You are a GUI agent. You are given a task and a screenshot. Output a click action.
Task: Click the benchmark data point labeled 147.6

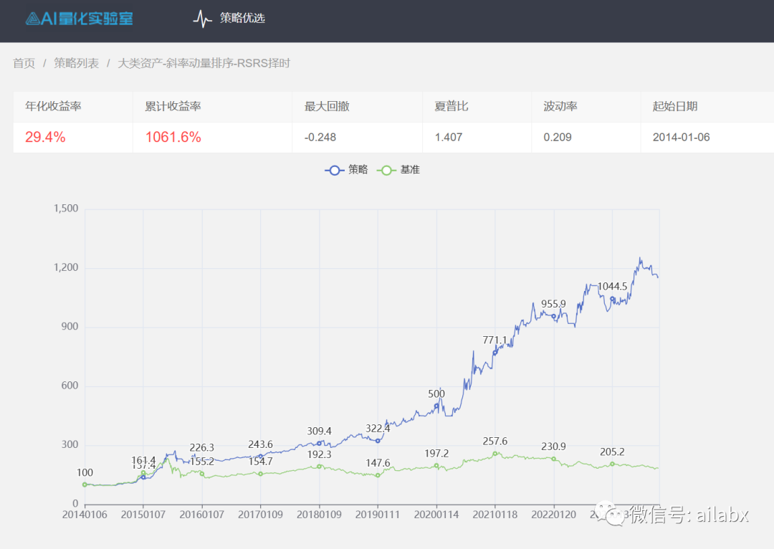(x=378, y=475)
